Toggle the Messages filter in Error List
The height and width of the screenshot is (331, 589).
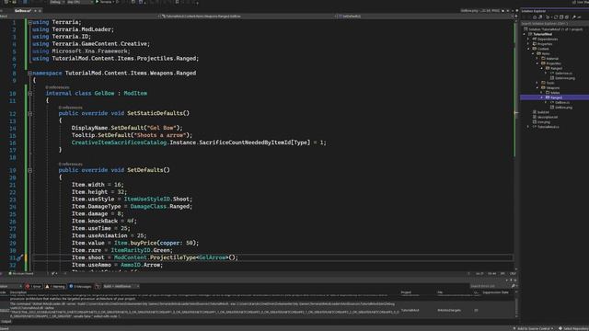pos(80,286)
